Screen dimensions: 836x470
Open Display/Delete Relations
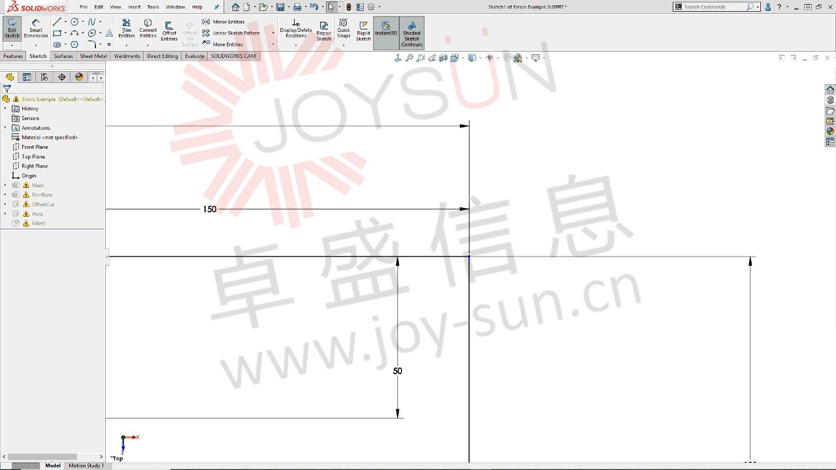tap(296, 29)
